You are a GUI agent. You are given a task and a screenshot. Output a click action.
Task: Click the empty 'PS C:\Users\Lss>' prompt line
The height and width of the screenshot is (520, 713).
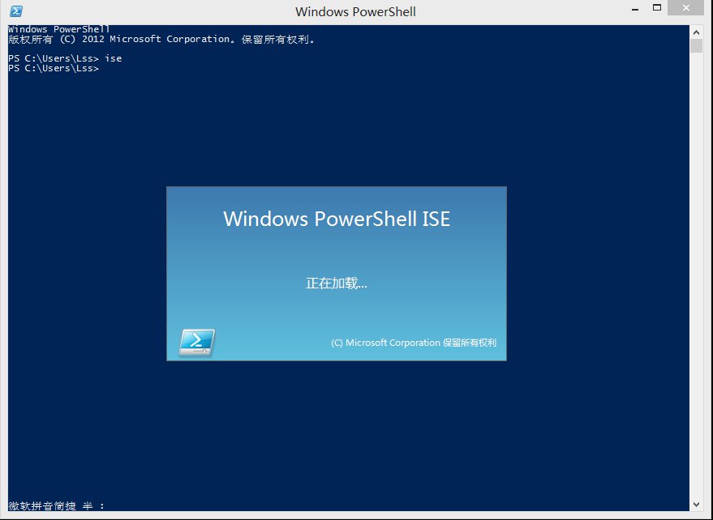pyautogui.click(x=54, y=68)
